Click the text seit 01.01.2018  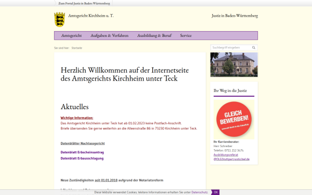[x=106, y=180]
